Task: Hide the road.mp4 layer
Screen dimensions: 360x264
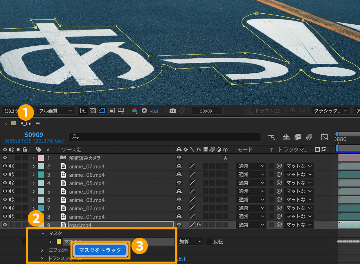Action: [x=5, y=225]
